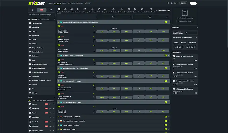Open the 1x2 market dropdown
The width and height of the screenshot is (228, 133).
coord(114,17)
